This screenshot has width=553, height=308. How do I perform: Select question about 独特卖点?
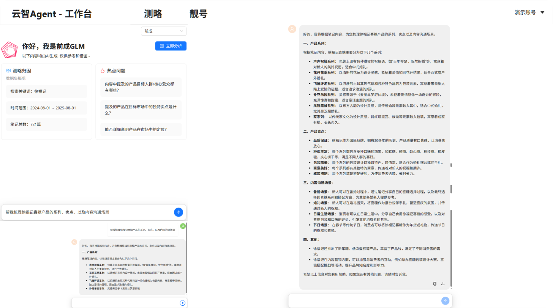point(141,110)
